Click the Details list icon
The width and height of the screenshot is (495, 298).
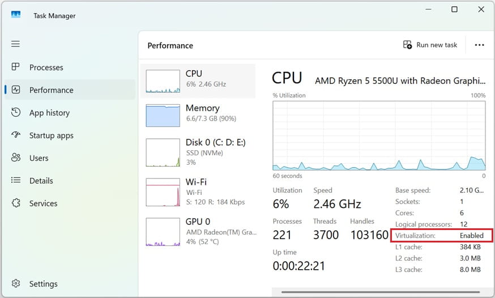pos(16,180)
